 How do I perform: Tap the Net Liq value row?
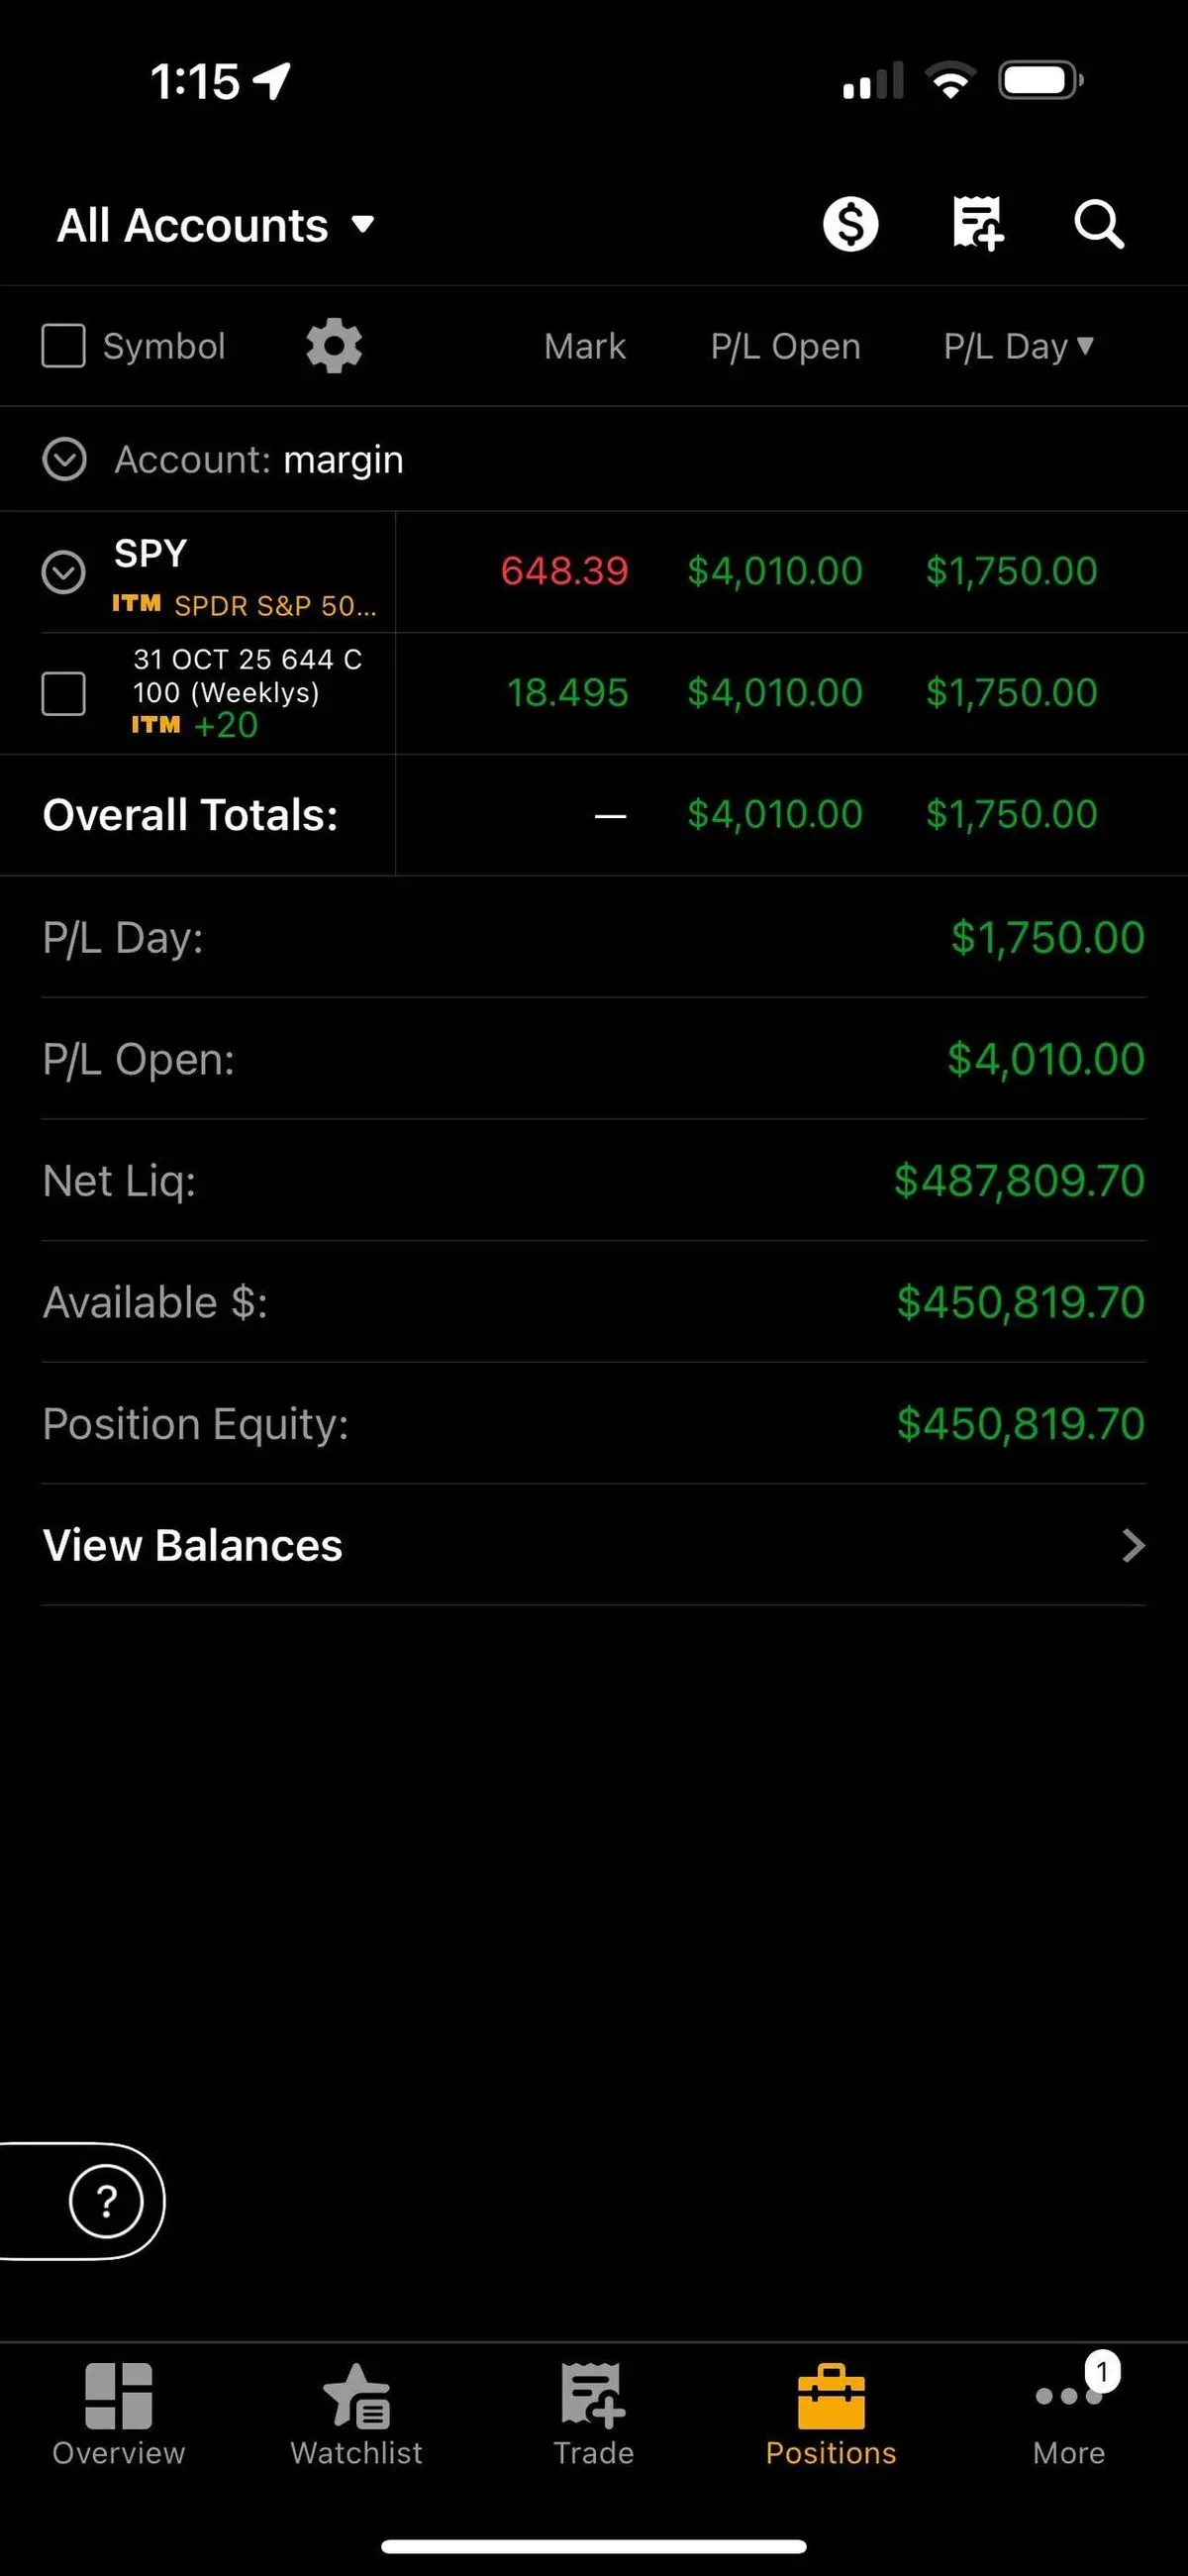pos(594,1181)
